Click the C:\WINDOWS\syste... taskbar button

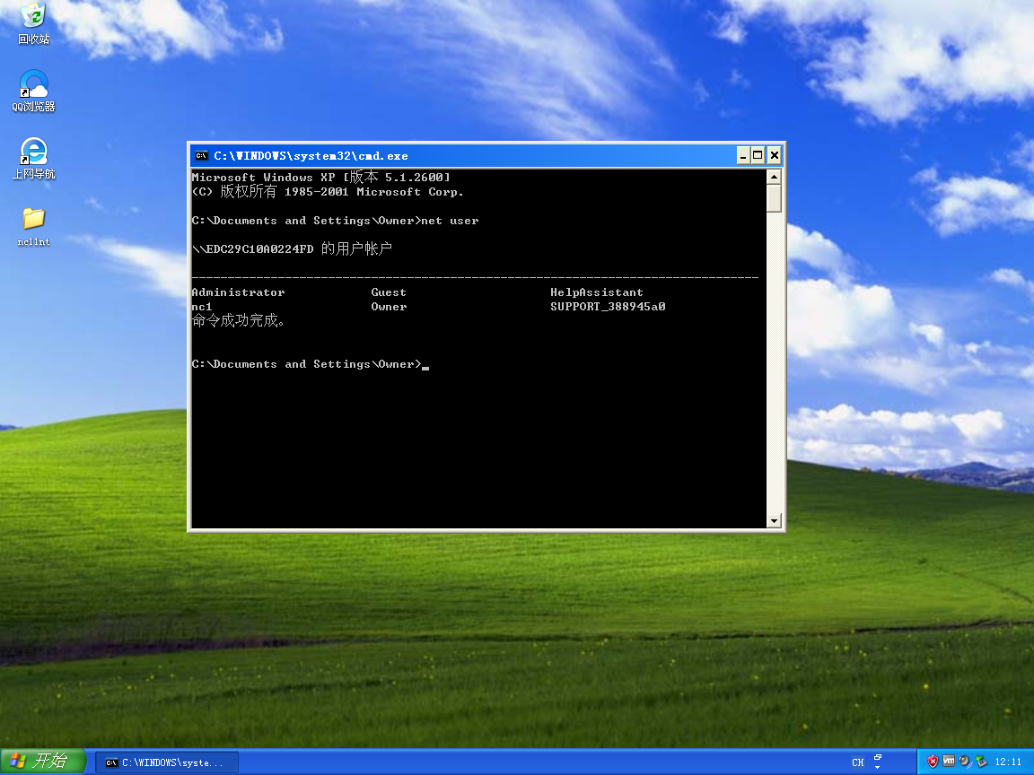click(167, 762)
